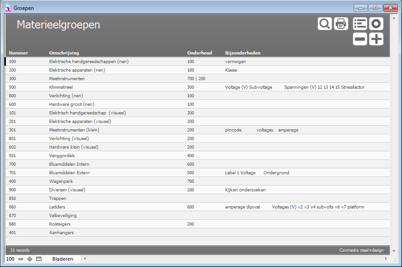Image resolution: width=402 pixels, height=267 pixels.
Task: Print the list with the printer icon
Action: pos(341,24)
